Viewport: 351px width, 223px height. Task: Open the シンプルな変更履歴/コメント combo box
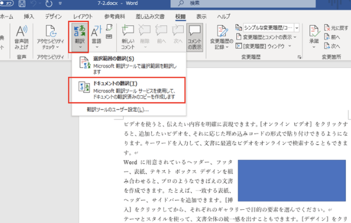pyautogui.click(x=271, y=28)
